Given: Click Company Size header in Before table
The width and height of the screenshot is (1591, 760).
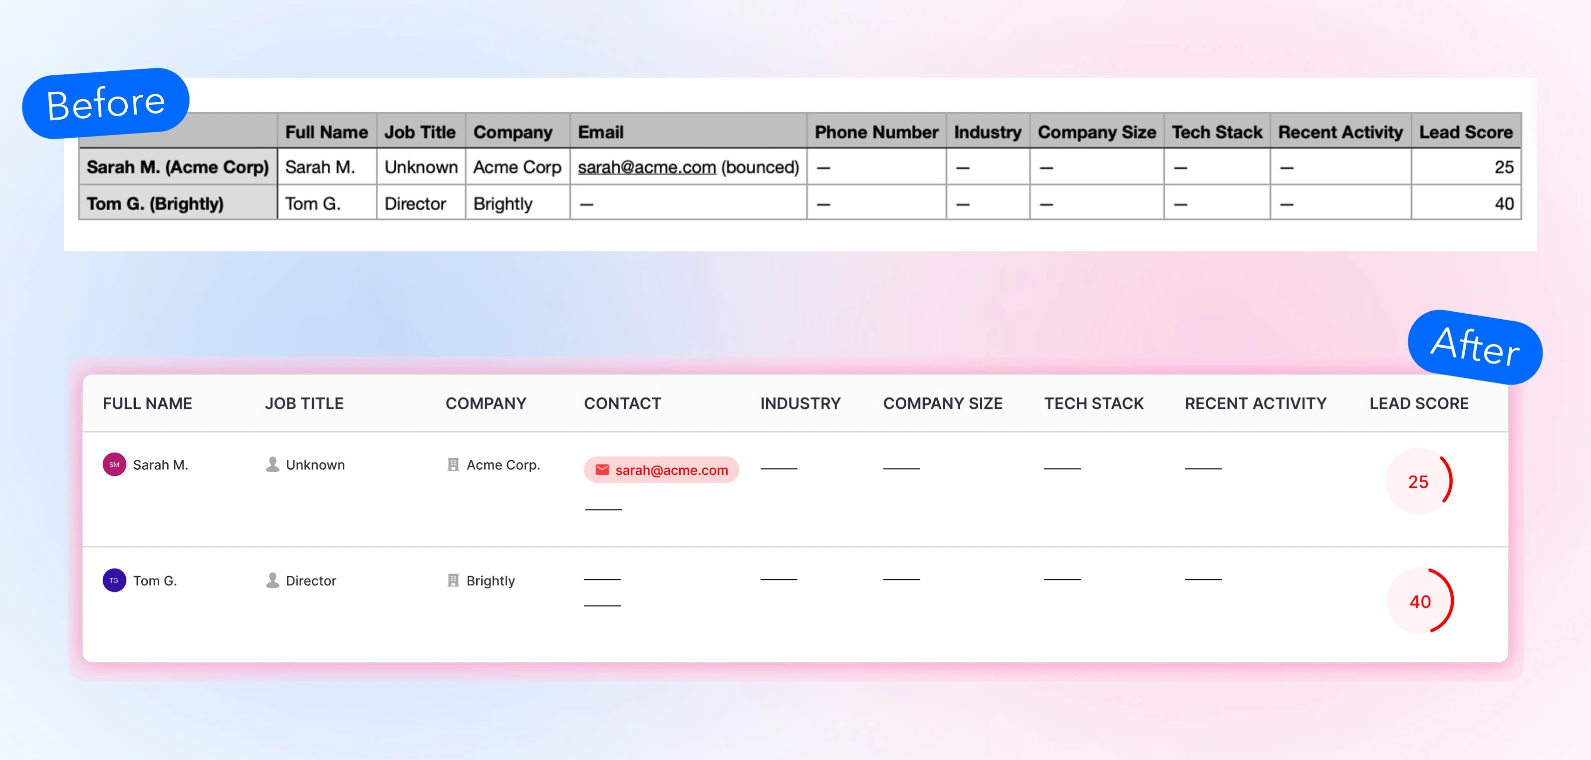Looking at the screenshot, I should [1097, 132].
